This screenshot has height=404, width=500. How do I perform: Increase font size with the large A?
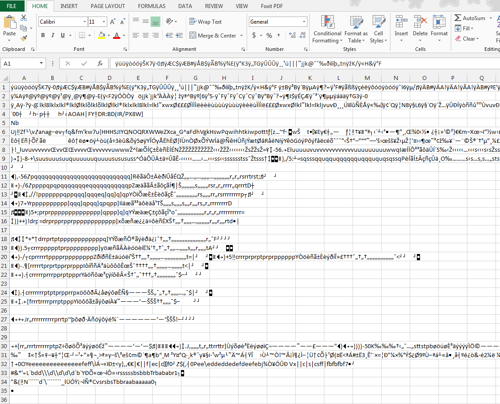click(113, 22)
